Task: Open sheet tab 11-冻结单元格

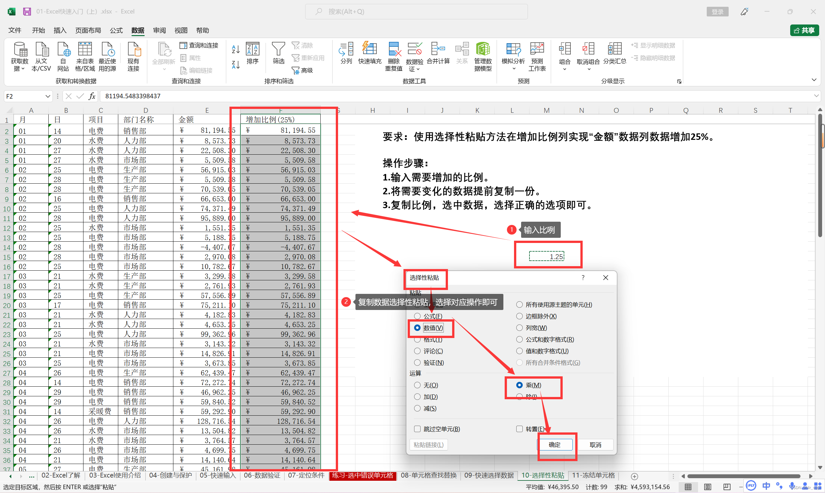Action: tap(593, 475)
